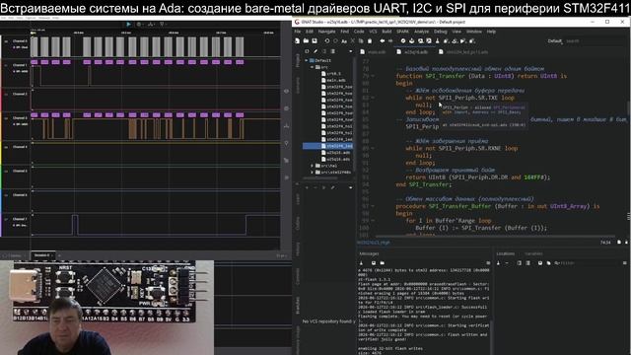Collapse the src folder node
631x355 pixels.
tap(312, 67)
